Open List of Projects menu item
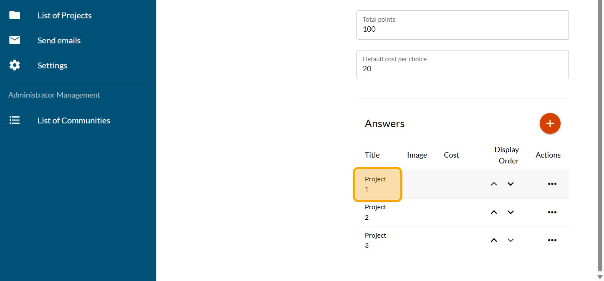 (x=64, y=15)
